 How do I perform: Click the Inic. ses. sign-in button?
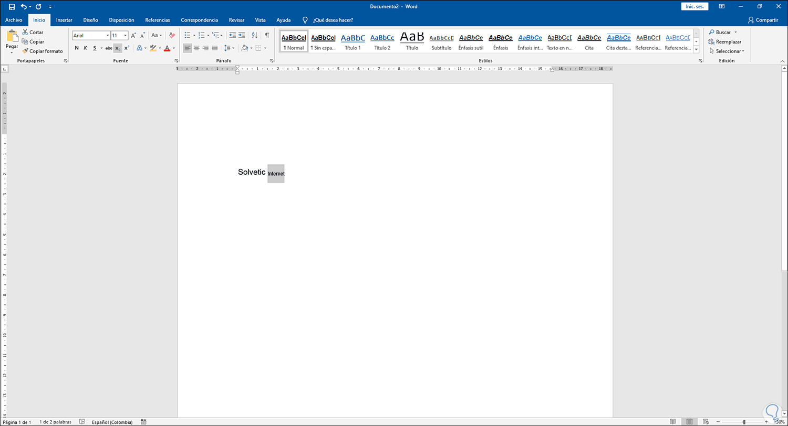[x=694, y=6]
